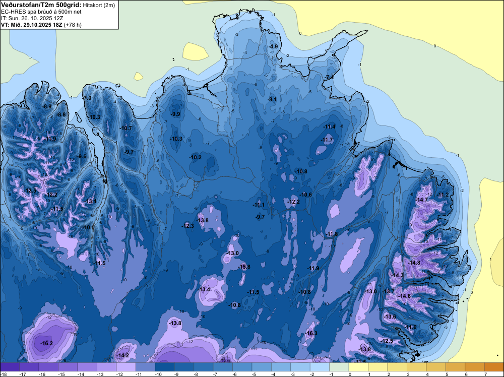Click the legend swatch labeled -18

pos(10,367)
